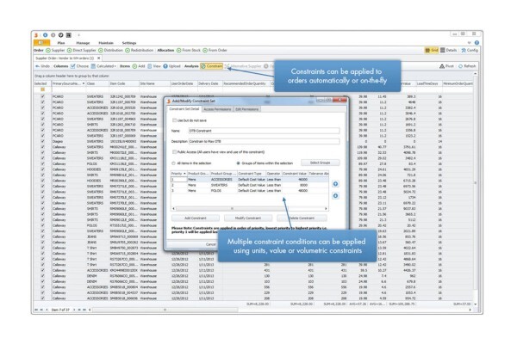The image size is (517, 344).
Task: Open the Manage ribbon tab
Action: point(83,43)
